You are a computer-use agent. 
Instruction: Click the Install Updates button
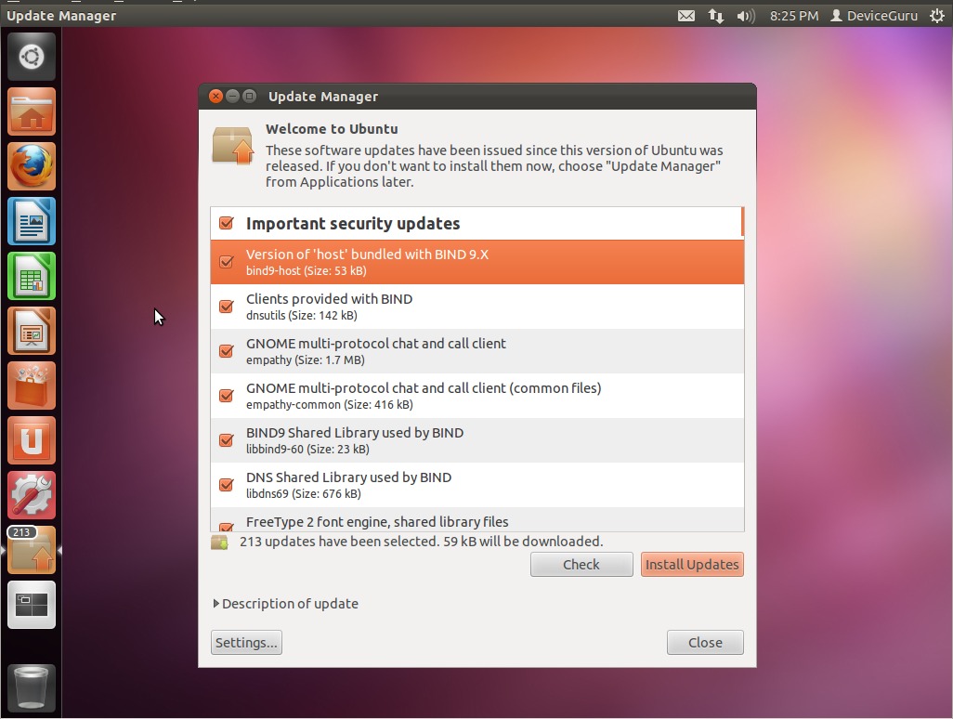point(692,565)
